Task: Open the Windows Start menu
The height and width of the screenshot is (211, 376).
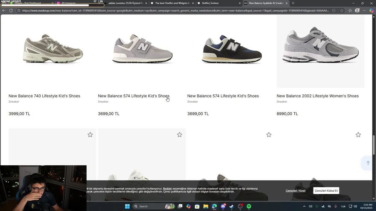Action: coord(127,206)
